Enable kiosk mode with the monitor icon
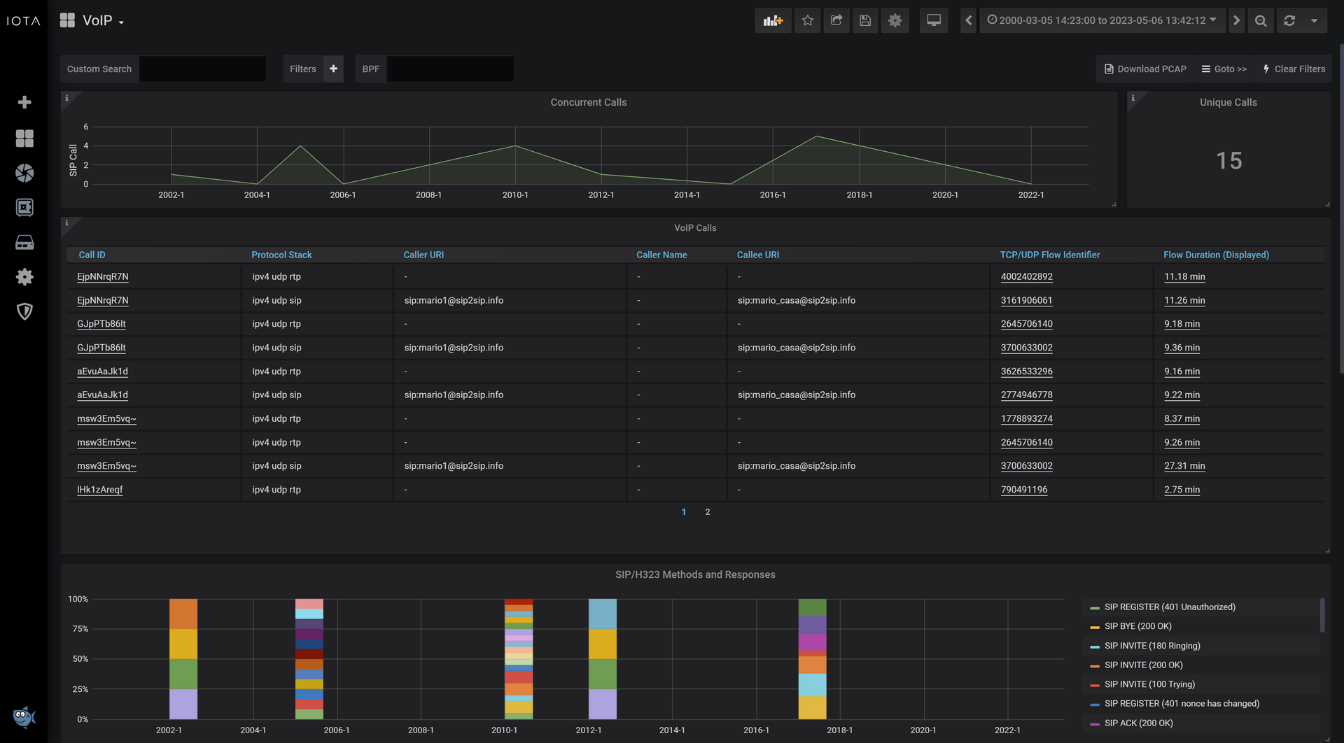The width and height of the screenshot is (1344, 743). pos(933,20)
